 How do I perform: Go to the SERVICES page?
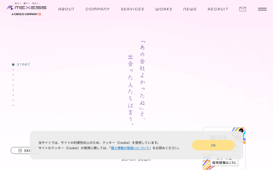pyautogui.click(x=133, y=9)
